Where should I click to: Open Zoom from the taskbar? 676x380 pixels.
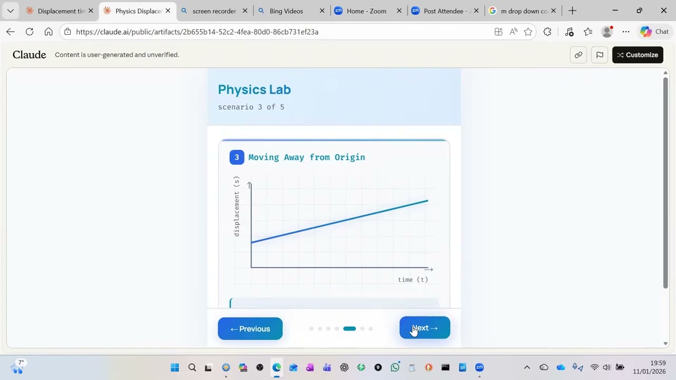[x=480, y=367]
